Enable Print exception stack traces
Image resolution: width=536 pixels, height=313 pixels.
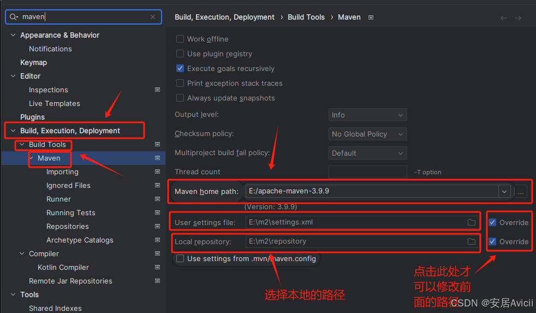tap(180, 83)
